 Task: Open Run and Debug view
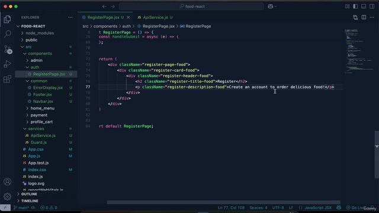pyautogui.click(x=7, y=64)
